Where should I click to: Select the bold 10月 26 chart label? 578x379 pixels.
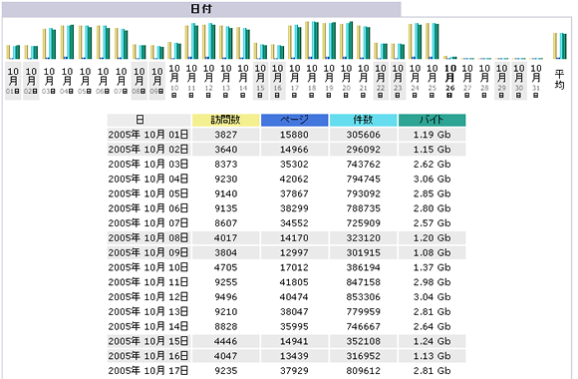coord(450,81)
